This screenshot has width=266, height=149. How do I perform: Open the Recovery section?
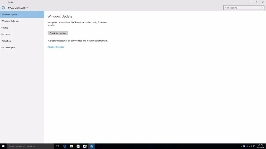pyautogui.click(x=22, y=34)
